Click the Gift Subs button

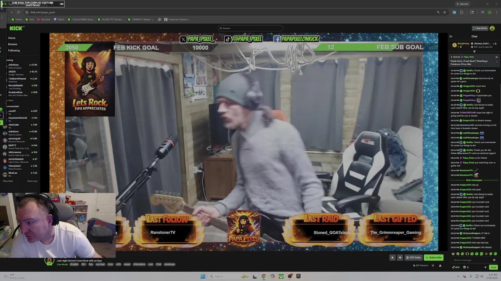click(413, 258)
